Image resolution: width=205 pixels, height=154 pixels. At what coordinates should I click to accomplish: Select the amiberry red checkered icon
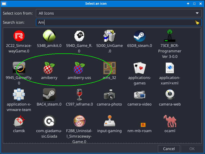pos(49,68)
